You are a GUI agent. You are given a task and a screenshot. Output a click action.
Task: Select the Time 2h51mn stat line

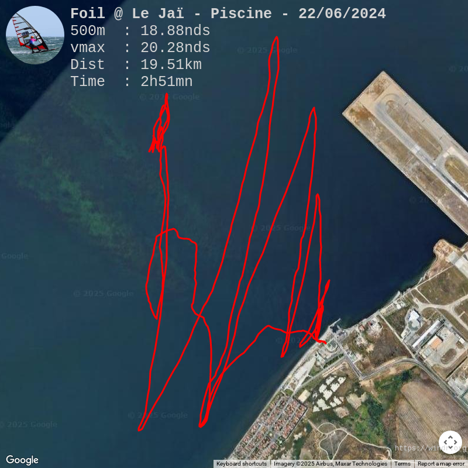point(132,81)
